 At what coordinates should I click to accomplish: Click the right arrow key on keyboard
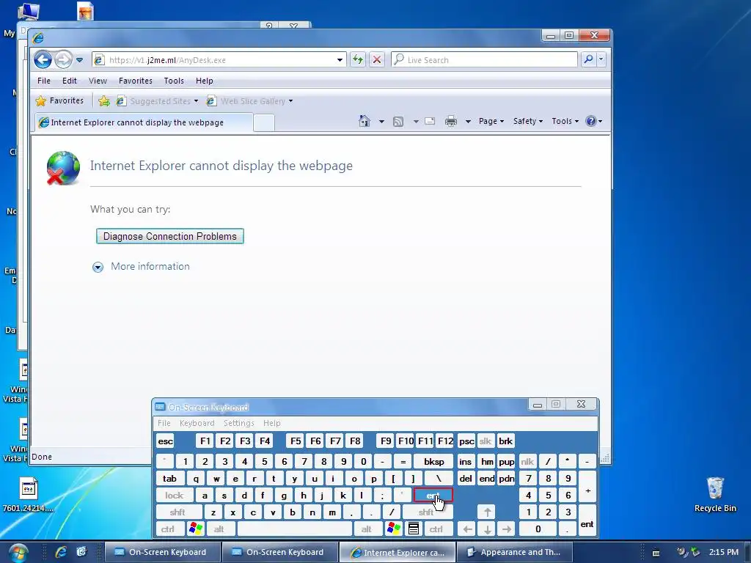[x=507, y=529]
